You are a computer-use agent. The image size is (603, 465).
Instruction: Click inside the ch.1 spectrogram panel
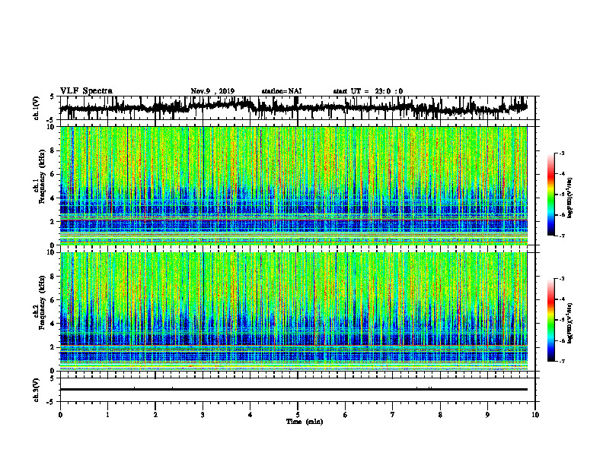(294, 185)
